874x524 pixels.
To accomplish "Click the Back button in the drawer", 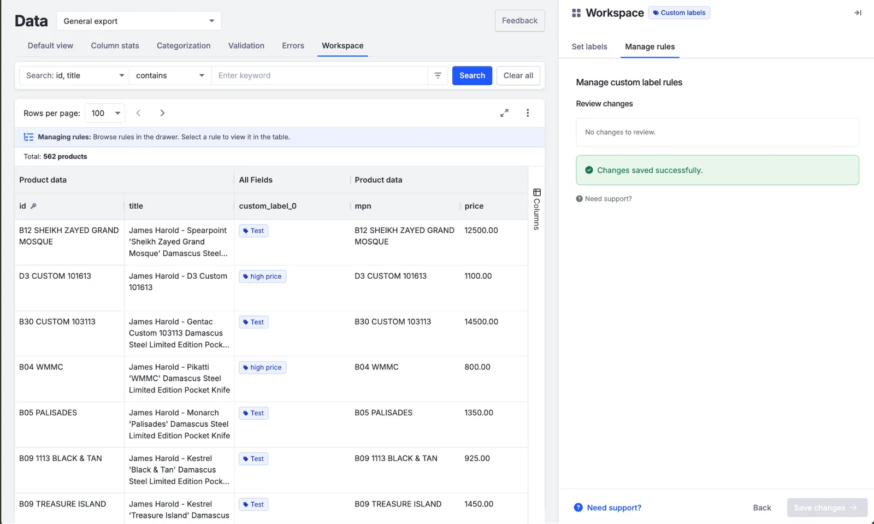I will click(761, 508).
